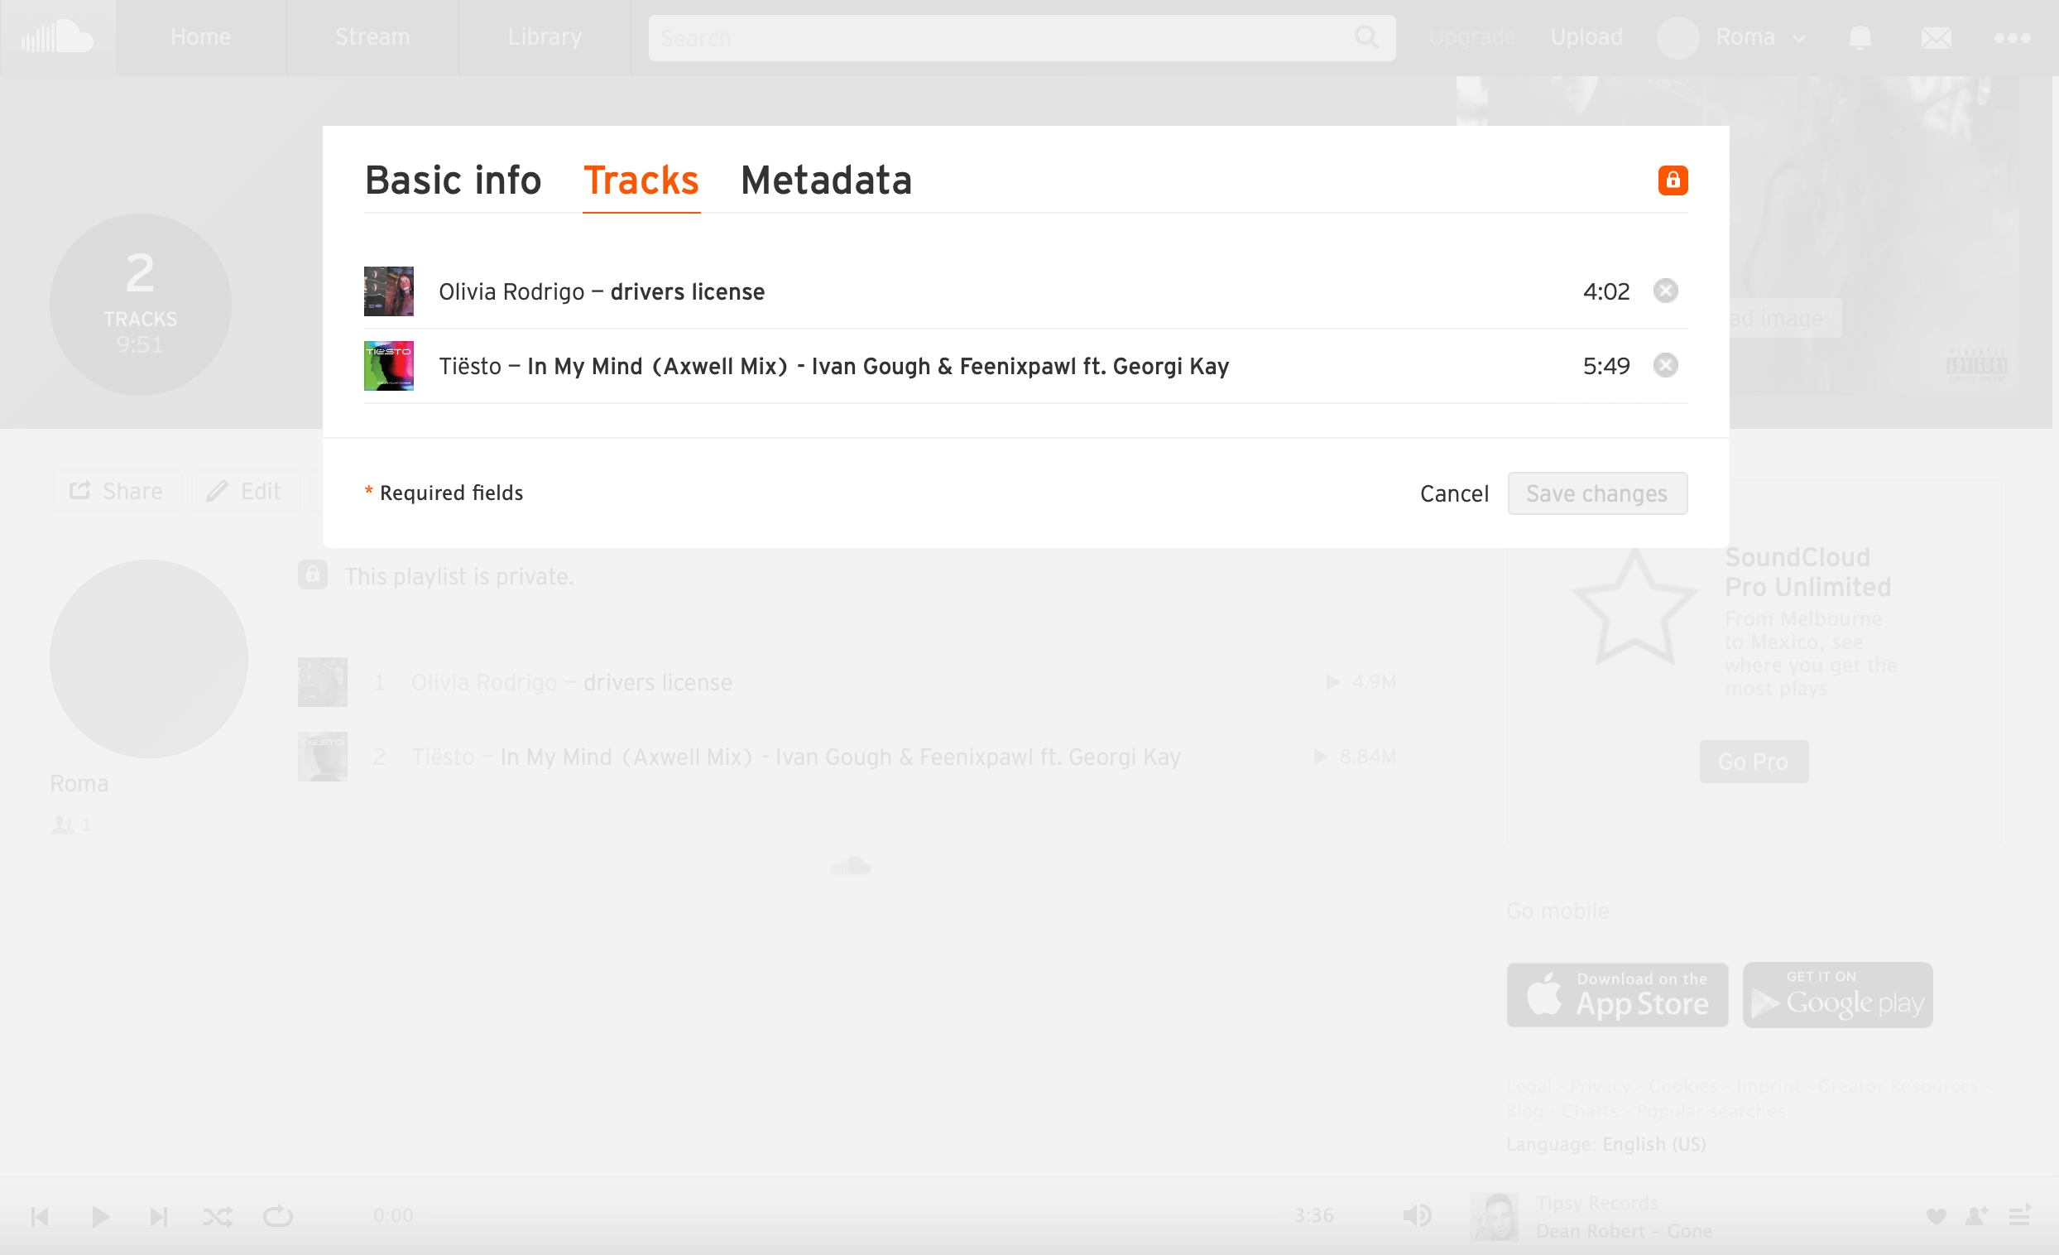The image size is (2059, 1255).
Task: Switch to the Basic info tab
Action: (453, 180)
